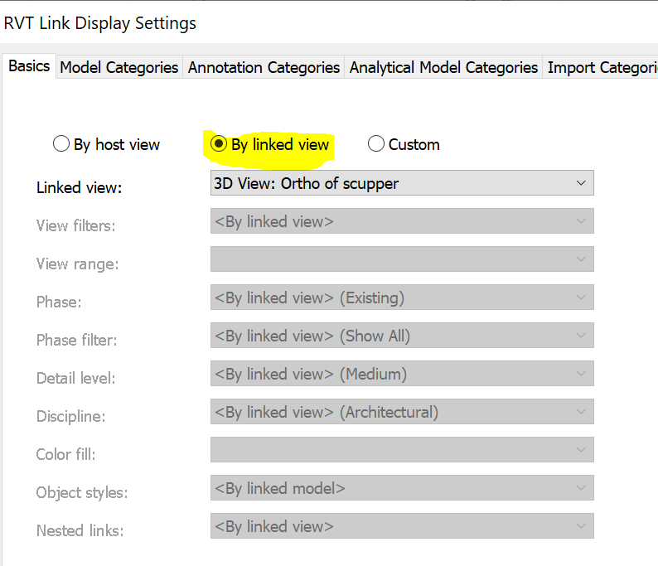Click the View range dropdown
This screenshot has height=566, width=658.
tap(402, 259)
